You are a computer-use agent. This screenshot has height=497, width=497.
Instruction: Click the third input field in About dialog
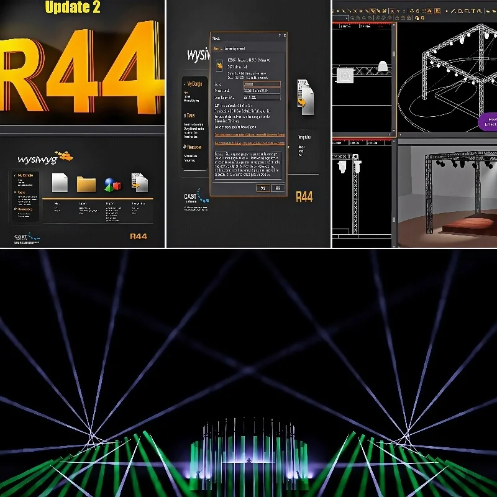pos(262,98)
